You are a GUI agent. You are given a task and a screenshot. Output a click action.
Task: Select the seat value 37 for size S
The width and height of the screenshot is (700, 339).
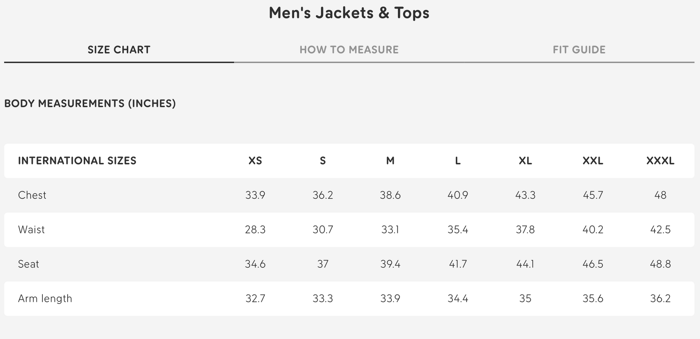323,264
